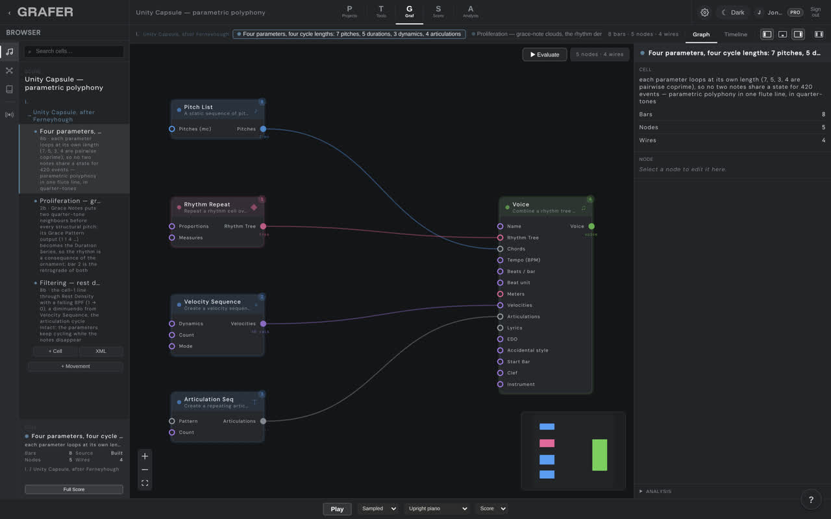Click the Search cells input field
831x519 pixels.
click(74, 51)
